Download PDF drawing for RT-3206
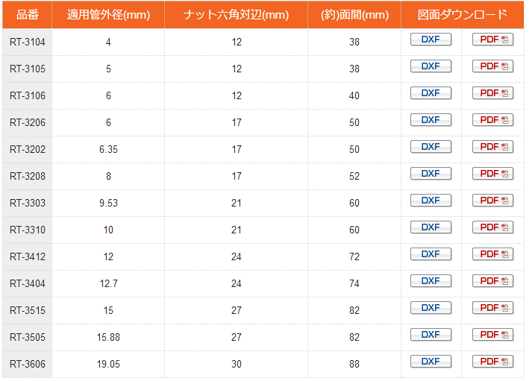This screenshot has height=381, width=529. 493,120
